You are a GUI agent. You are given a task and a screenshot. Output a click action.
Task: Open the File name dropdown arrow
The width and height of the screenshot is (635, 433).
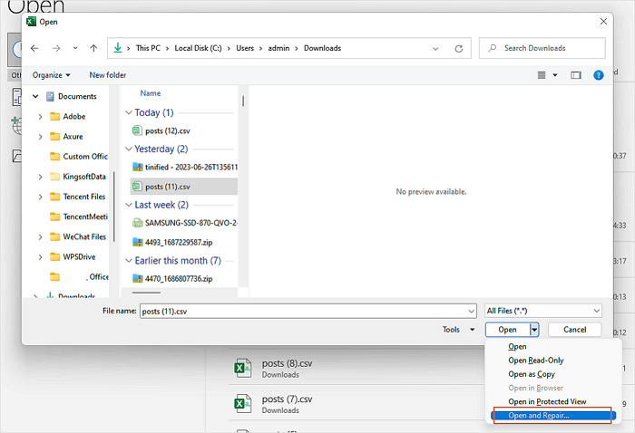pos(472,312)
